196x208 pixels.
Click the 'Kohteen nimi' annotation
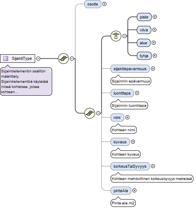[124, 130]
